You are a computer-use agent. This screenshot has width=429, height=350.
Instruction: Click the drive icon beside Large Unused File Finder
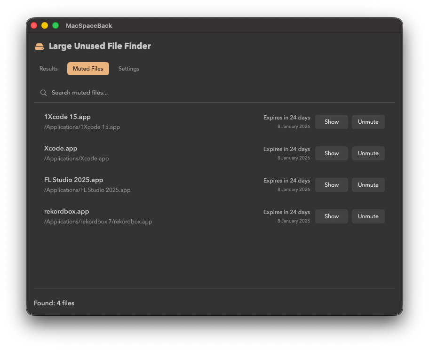pos(39,46)
